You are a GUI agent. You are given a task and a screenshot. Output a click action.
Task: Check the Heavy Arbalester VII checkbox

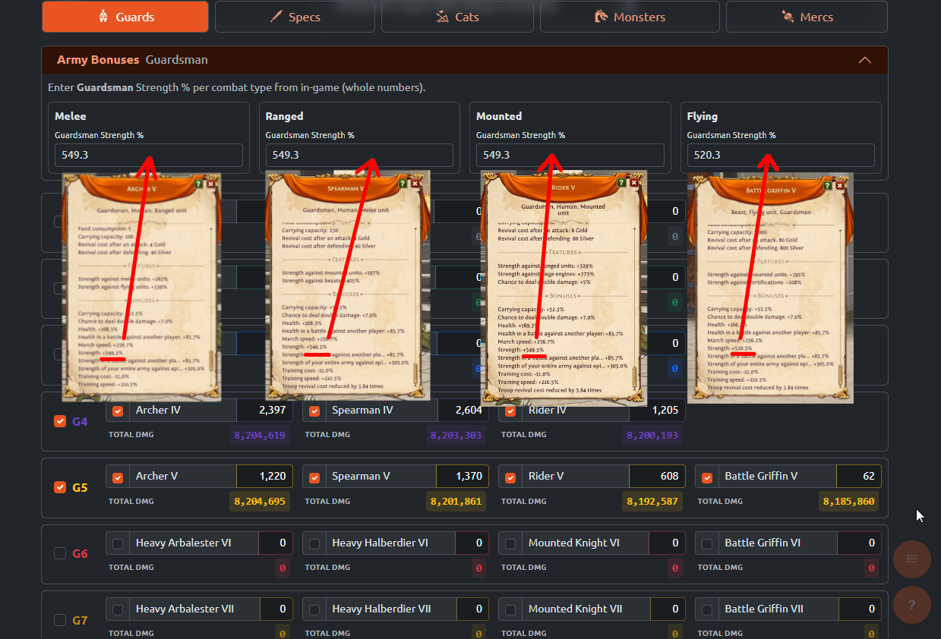pos(118,609)
